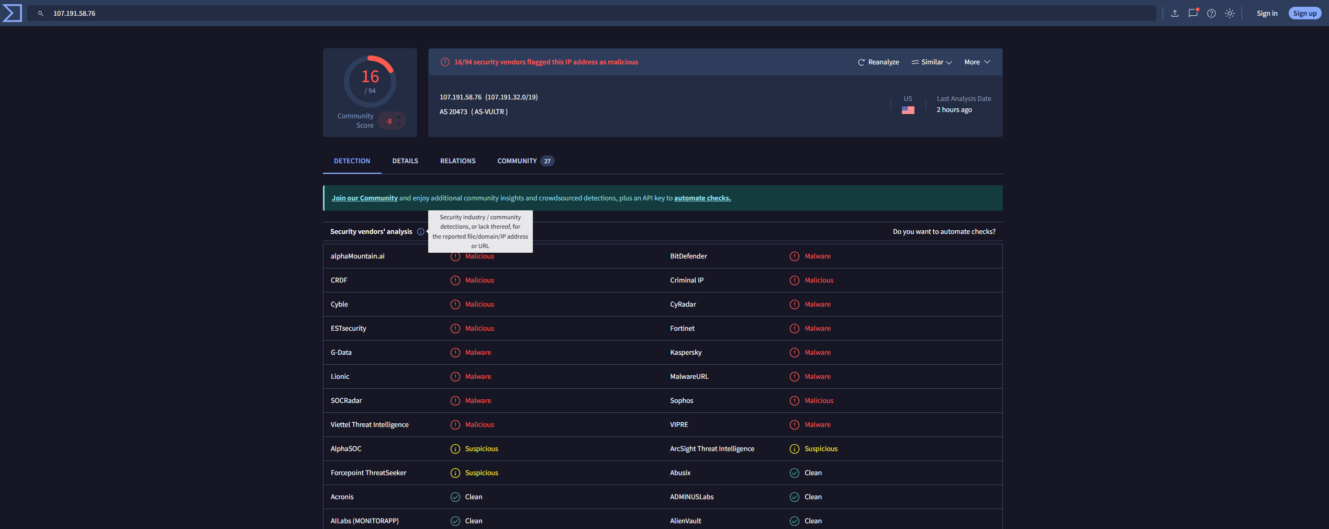Click the ESTsecurity vendor name
This screenshot has width=1329, height=529.
(x=348, y=329)
